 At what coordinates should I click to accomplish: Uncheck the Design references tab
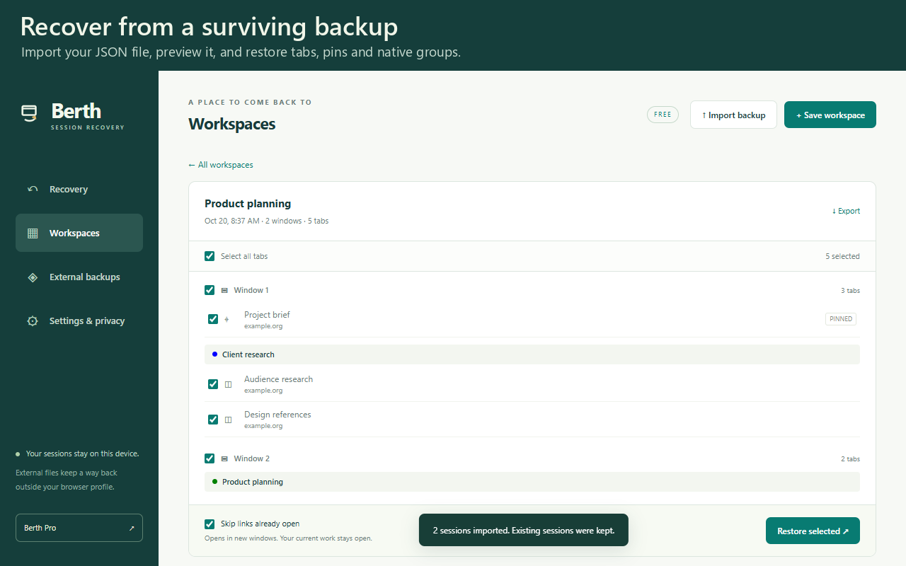click(x=213, y=420)
